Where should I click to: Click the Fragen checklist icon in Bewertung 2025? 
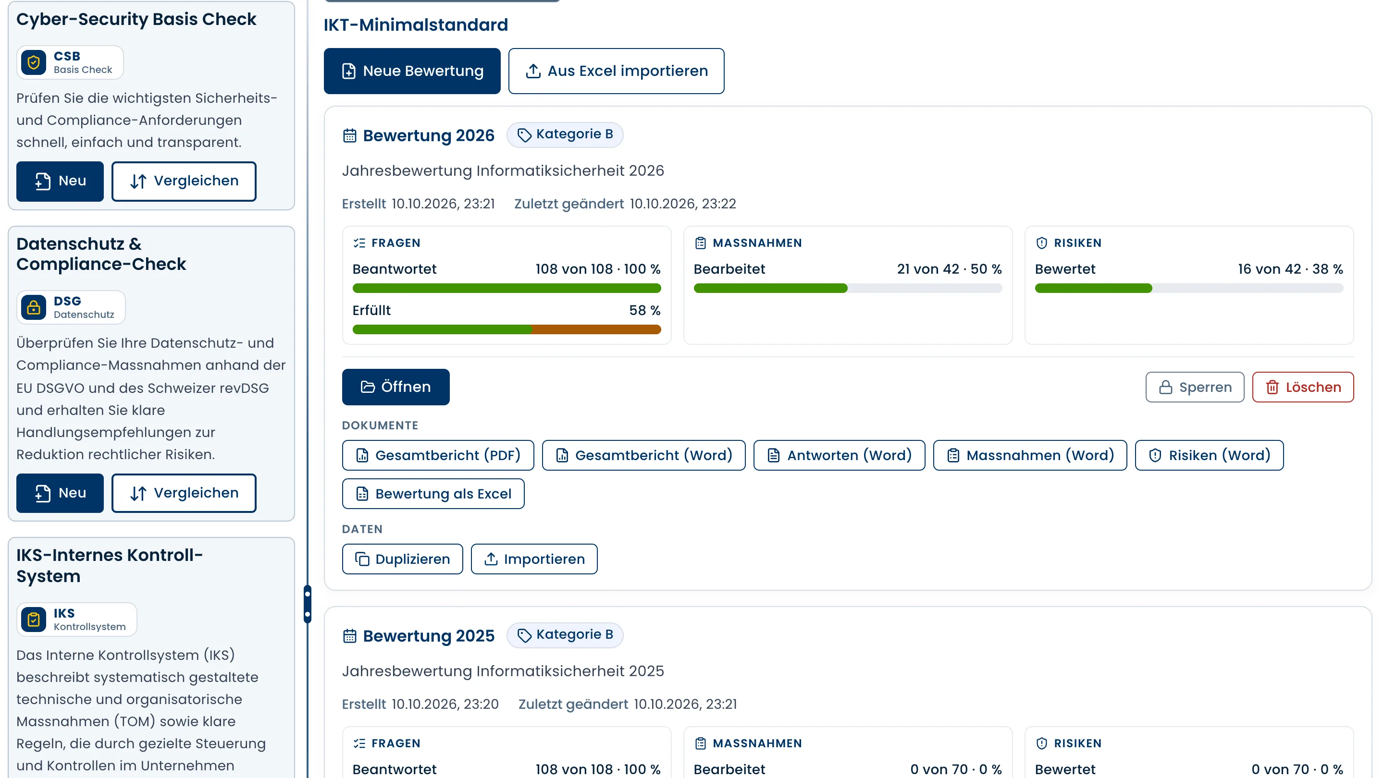[359, 743]
